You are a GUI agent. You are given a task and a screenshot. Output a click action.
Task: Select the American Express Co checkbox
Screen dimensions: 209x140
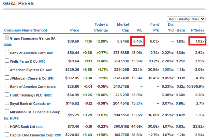pyautogui.click(x=7, y=70)
